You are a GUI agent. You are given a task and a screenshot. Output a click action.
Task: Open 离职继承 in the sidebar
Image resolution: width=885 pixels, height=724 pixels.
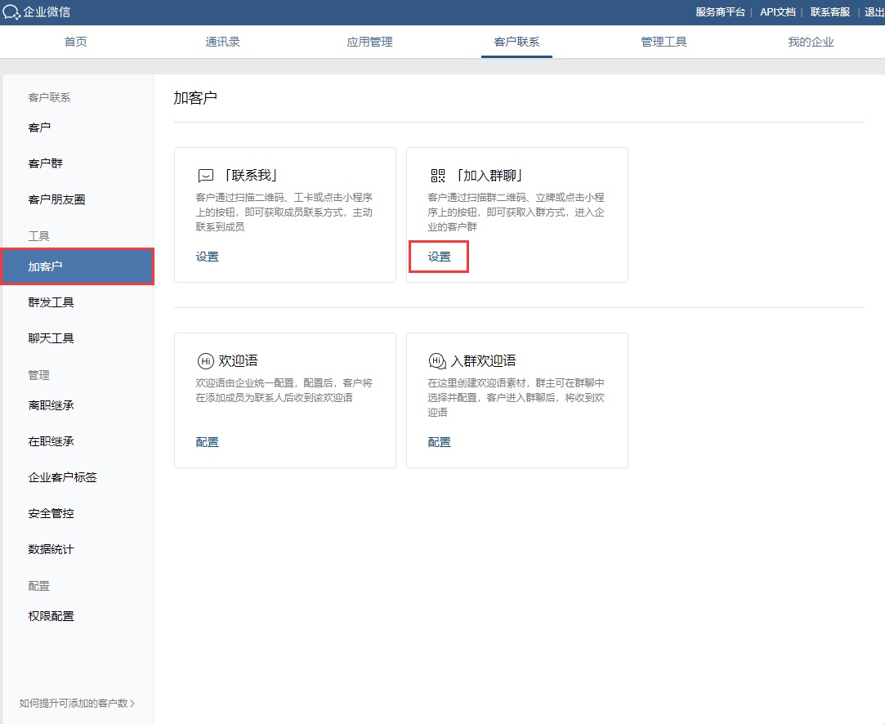51,405
